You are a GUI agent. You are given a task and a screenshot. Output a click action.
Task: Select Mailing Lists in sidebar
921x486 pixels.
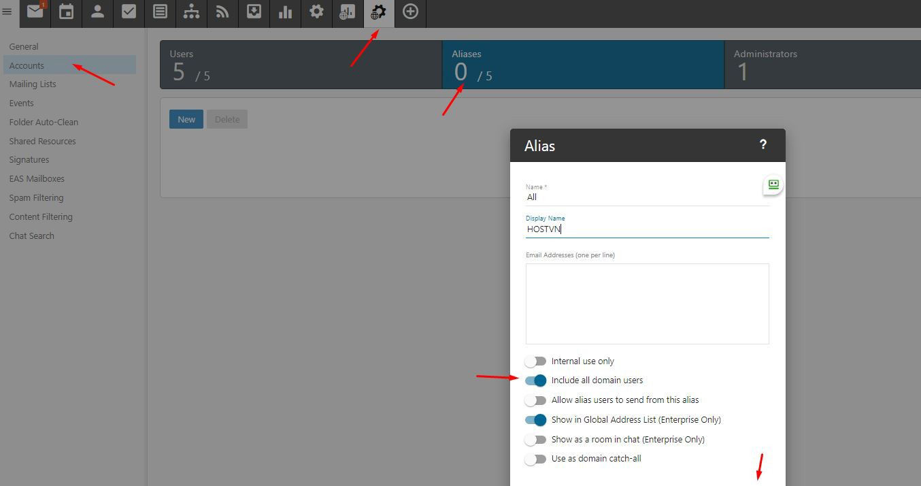coord(33,84)
